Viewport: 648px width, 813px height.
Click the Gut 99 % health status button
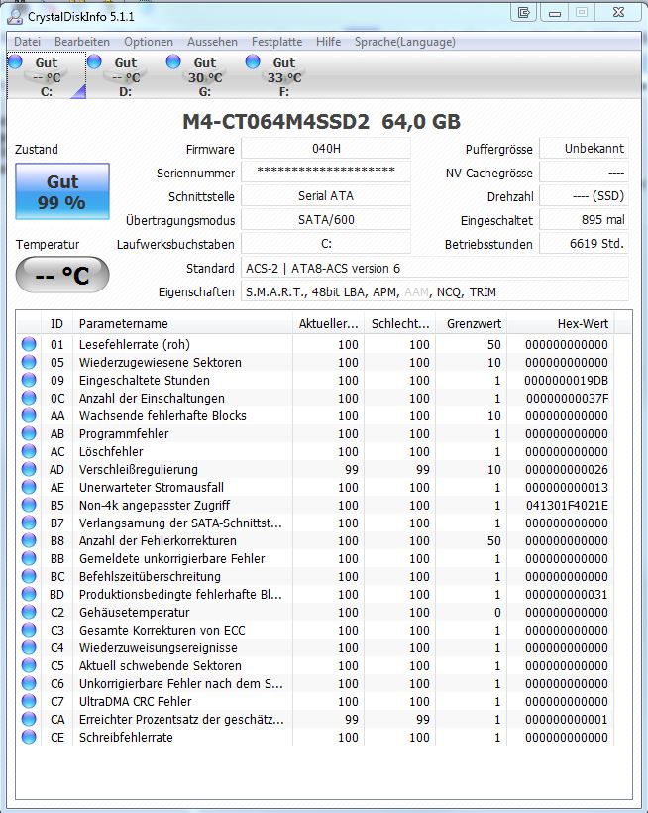pyautogui.click(x=62, y=191)
